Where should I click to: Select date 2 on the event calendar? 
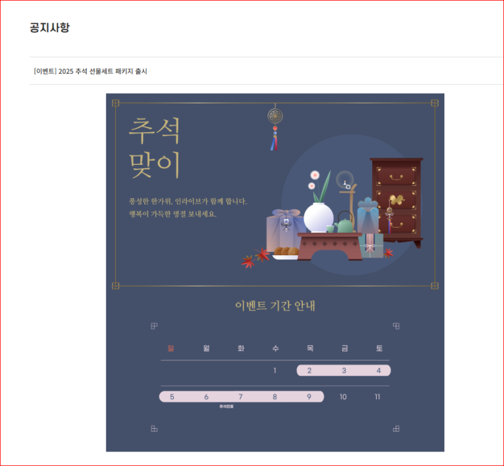click(x=309, y=370)
